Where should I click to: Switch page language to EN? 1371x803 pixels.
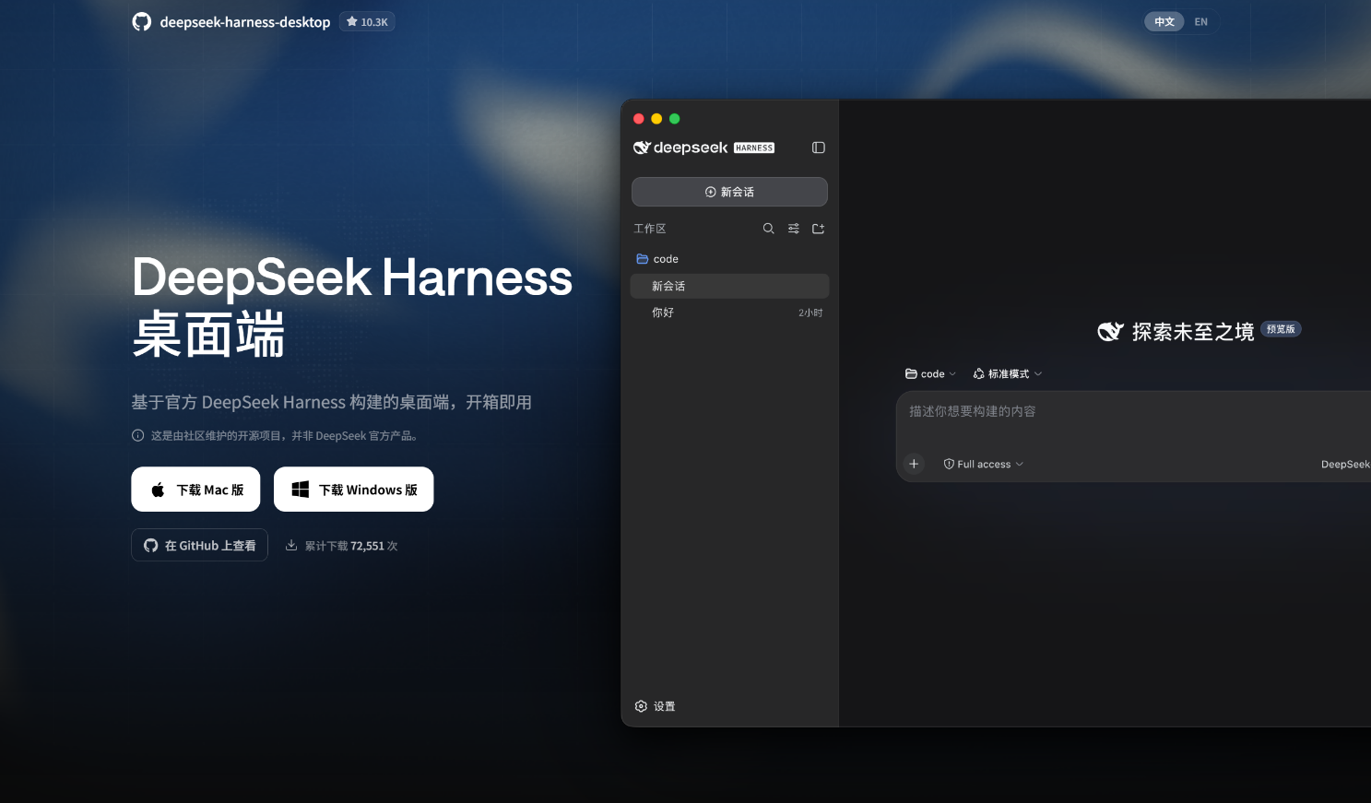pyautogui.click(x=1200, y=22)
